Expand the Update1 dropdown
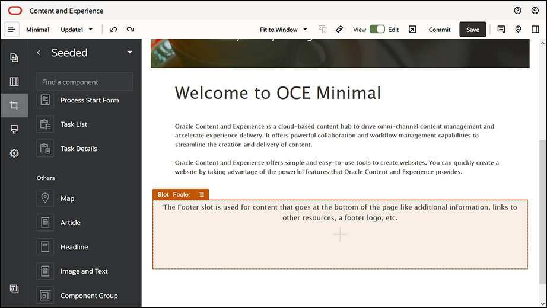 coord(77,30)
